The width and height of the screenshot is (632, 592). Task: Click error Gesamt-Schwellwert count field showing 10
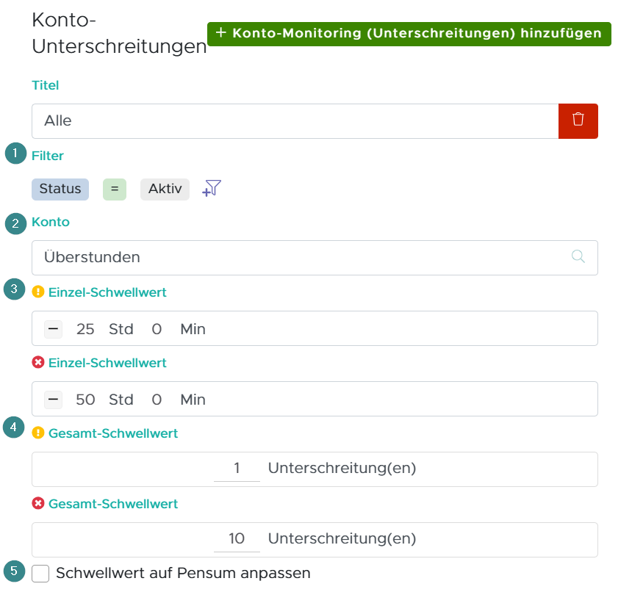click(237, 539)
